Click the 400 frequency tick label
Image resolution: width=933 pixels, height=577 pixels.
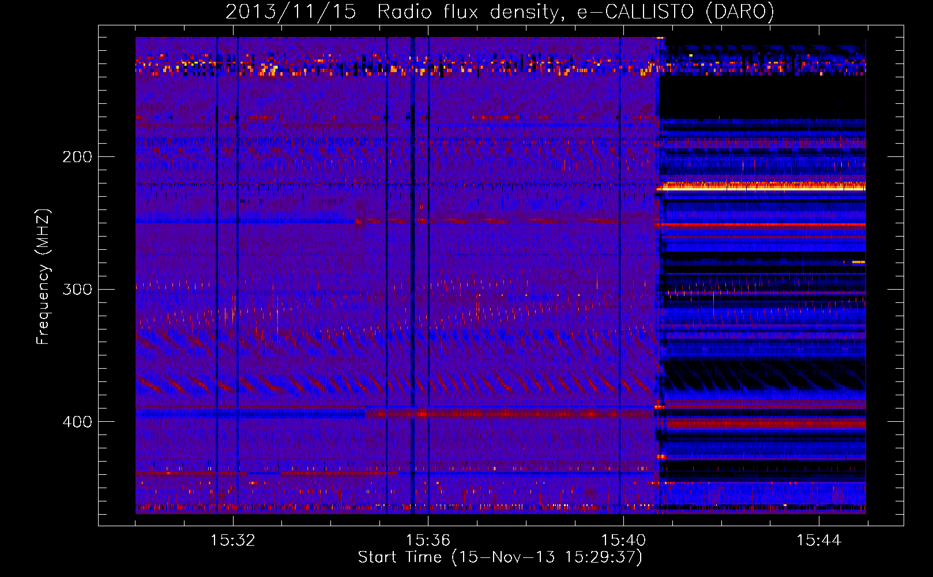coord(77,422)
